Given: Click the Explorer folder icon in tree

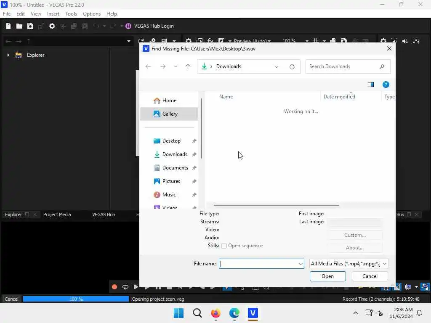Looking at the screenshot, I should click(x=19, y=55).
